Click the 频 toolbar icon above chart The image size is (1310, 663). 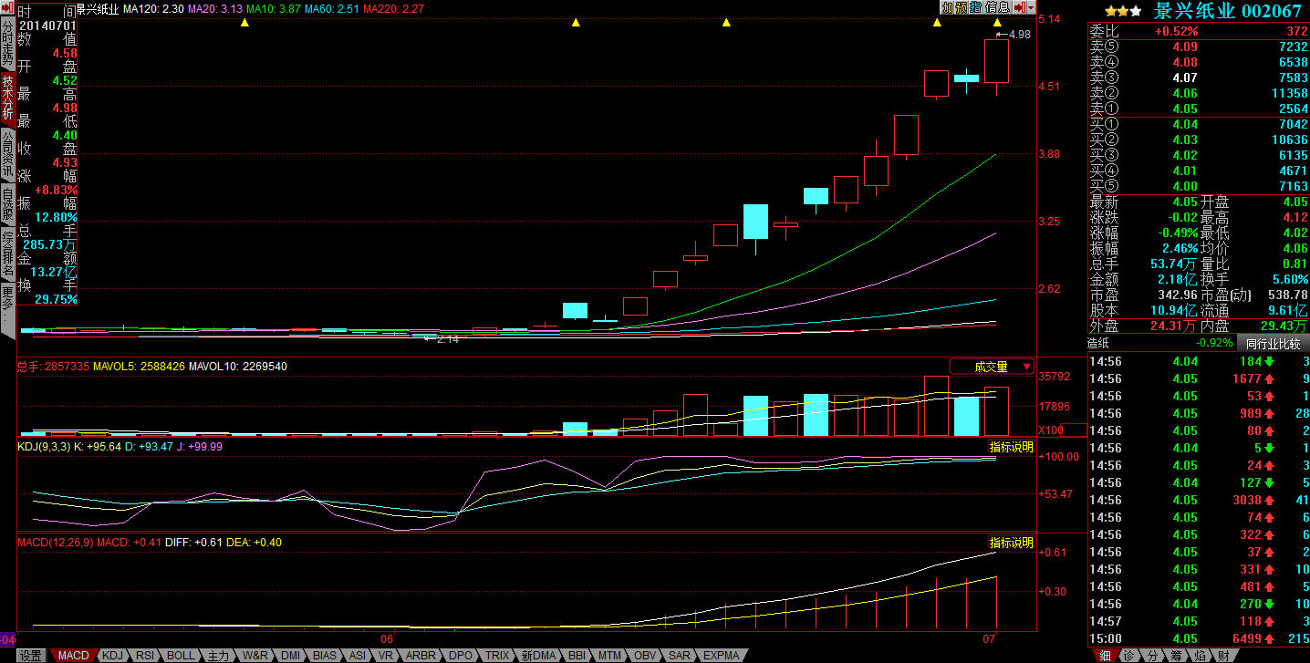[x=962, y=7]
